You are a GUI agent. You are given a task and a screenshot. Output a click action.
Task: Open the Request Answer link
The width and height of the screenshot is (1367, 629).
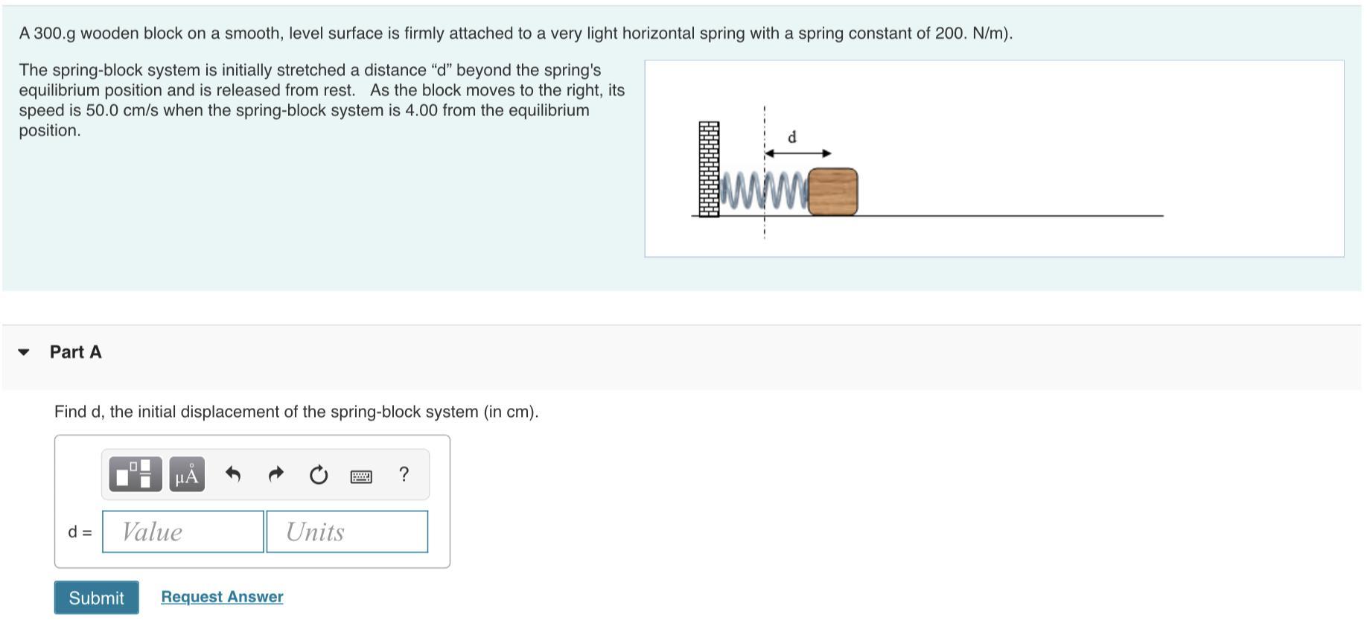[x=222, y=597]
